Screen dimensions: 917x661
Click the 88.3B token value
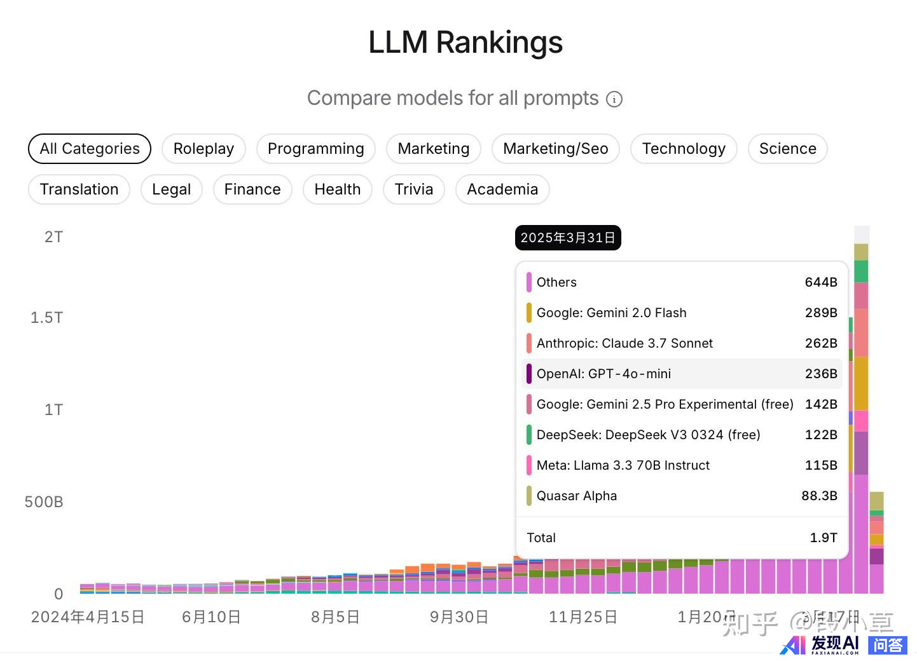click(x=819, y=496)
